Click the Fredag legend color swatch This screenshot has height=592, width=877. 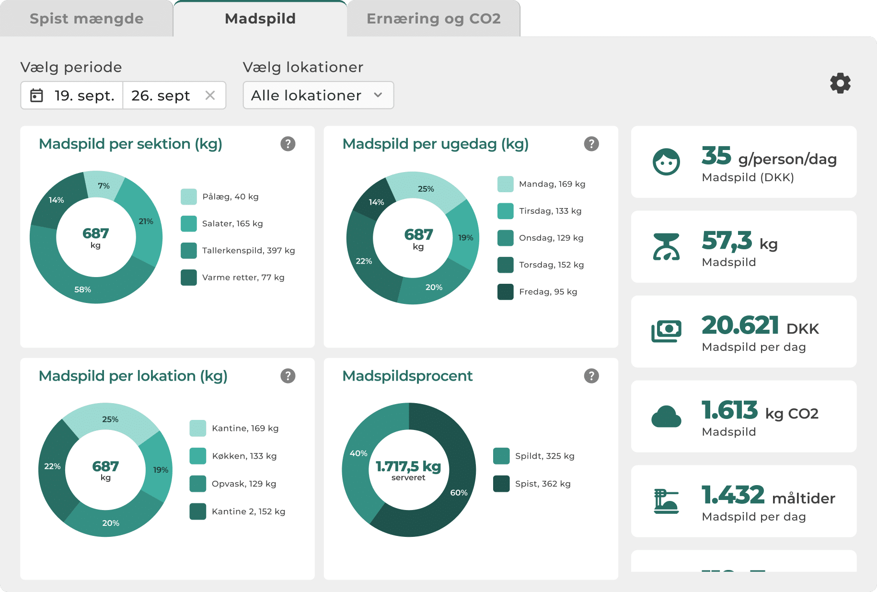(506, 291)
